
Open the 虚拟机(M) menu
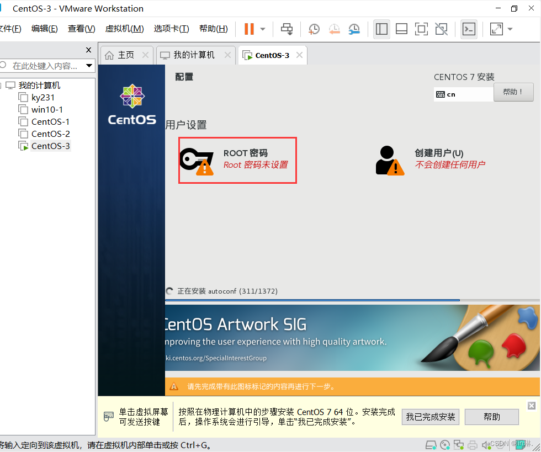point(125,29)
